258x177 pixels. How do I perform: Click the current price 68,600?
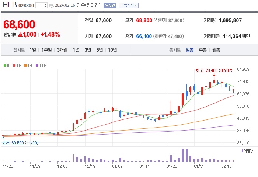(19, 25)
